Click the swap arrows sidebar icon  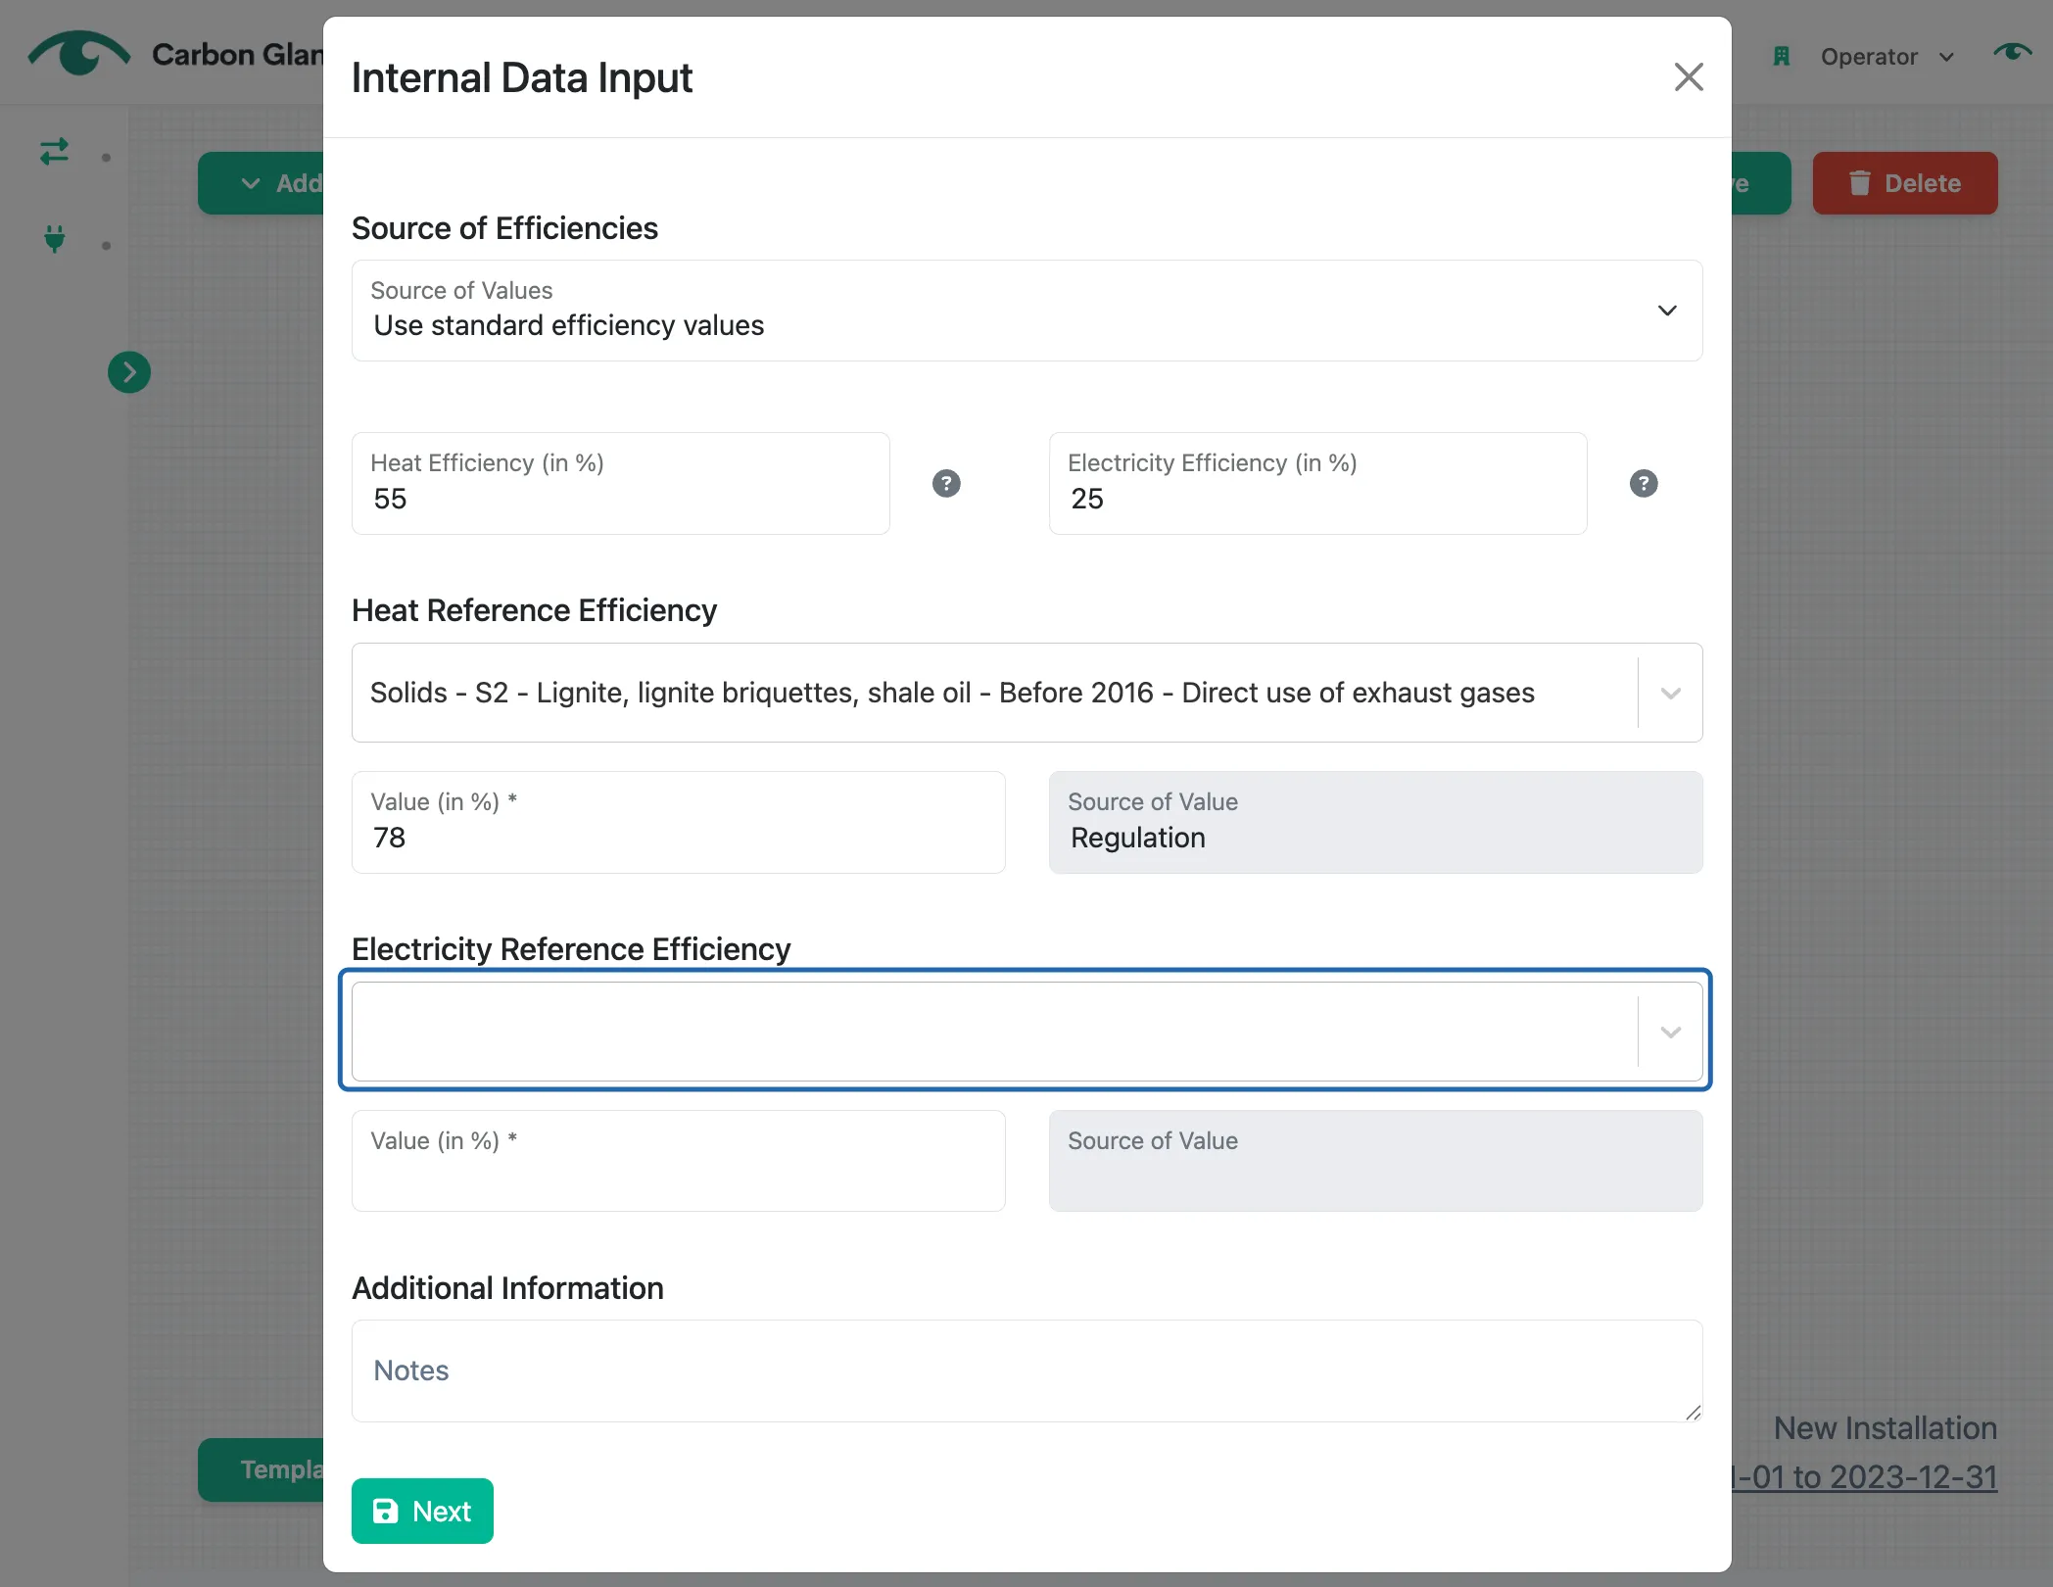[54, 152]
